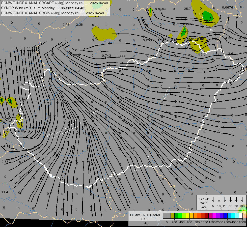Click the 12.6 value on the map
Image resolution: width=247 pixels, height=227 pixels.
coord(230,53)
